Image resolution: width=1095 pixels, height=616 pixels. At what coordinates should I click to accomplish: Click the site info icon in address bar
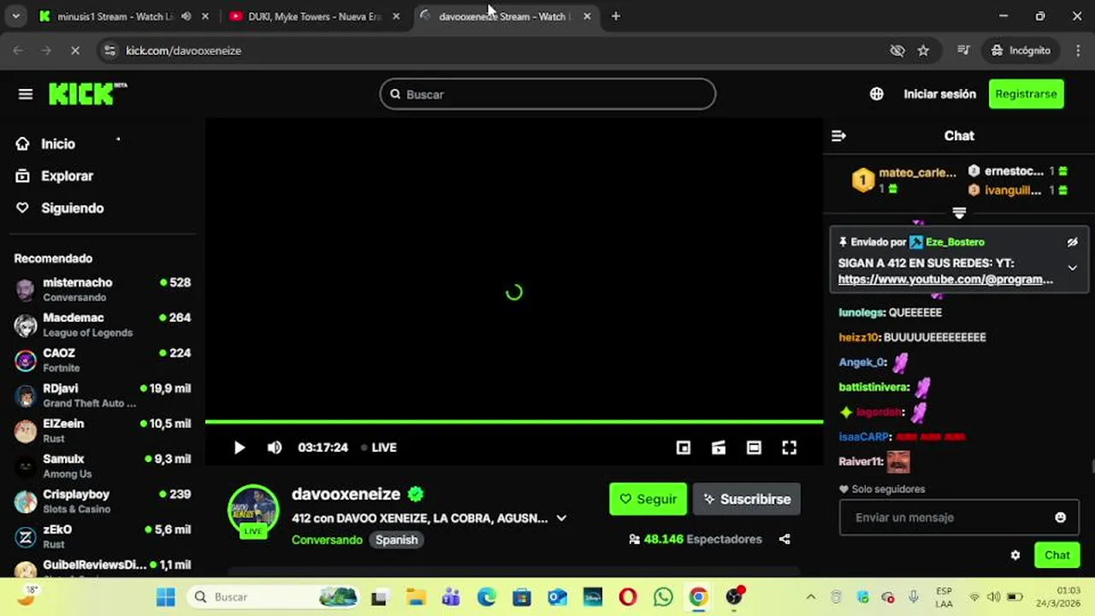pyautogui.click(x=109, y=50)
